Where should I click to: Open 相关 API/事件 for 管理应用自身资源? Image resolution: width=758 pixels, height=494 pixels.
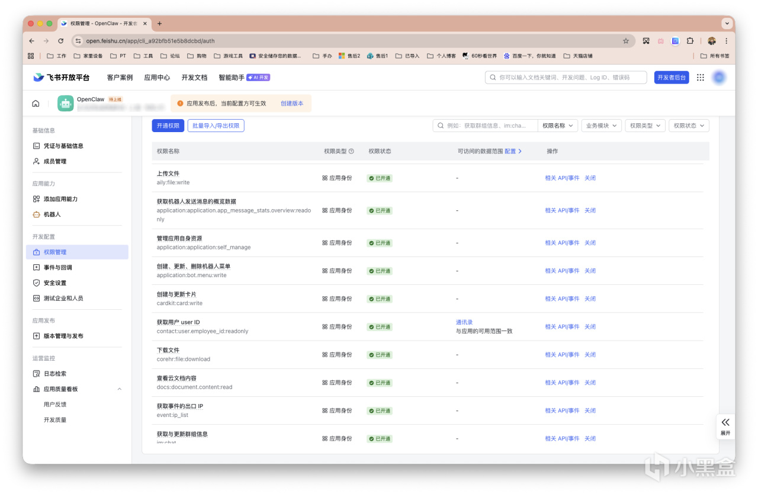(x=562, y=243)
